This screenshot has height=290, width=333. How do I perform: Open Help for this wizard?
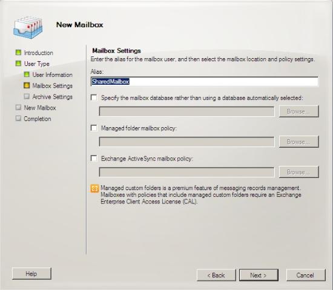31,274
